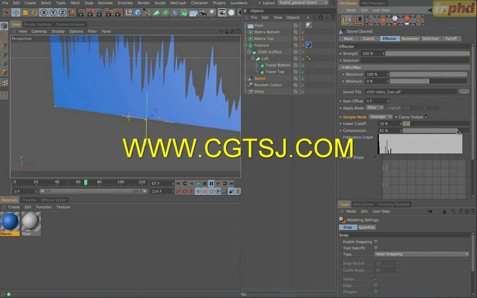This screenshot has width=477, height=298.
Task: Toggle the Vertex snap checkbox
Action: [x=376, y=279]
